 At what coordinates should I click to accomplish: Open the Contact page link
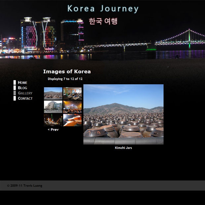[25, 98]
